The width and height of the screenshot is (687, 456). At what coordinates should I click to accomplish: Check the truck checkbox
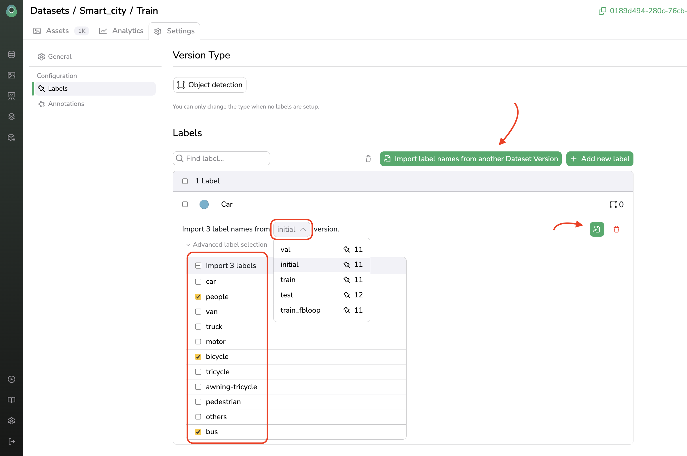[x=198, y=326]
